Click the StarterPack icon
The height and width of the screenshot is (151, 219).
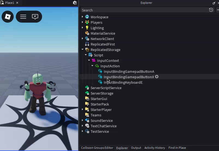(87, 104)
